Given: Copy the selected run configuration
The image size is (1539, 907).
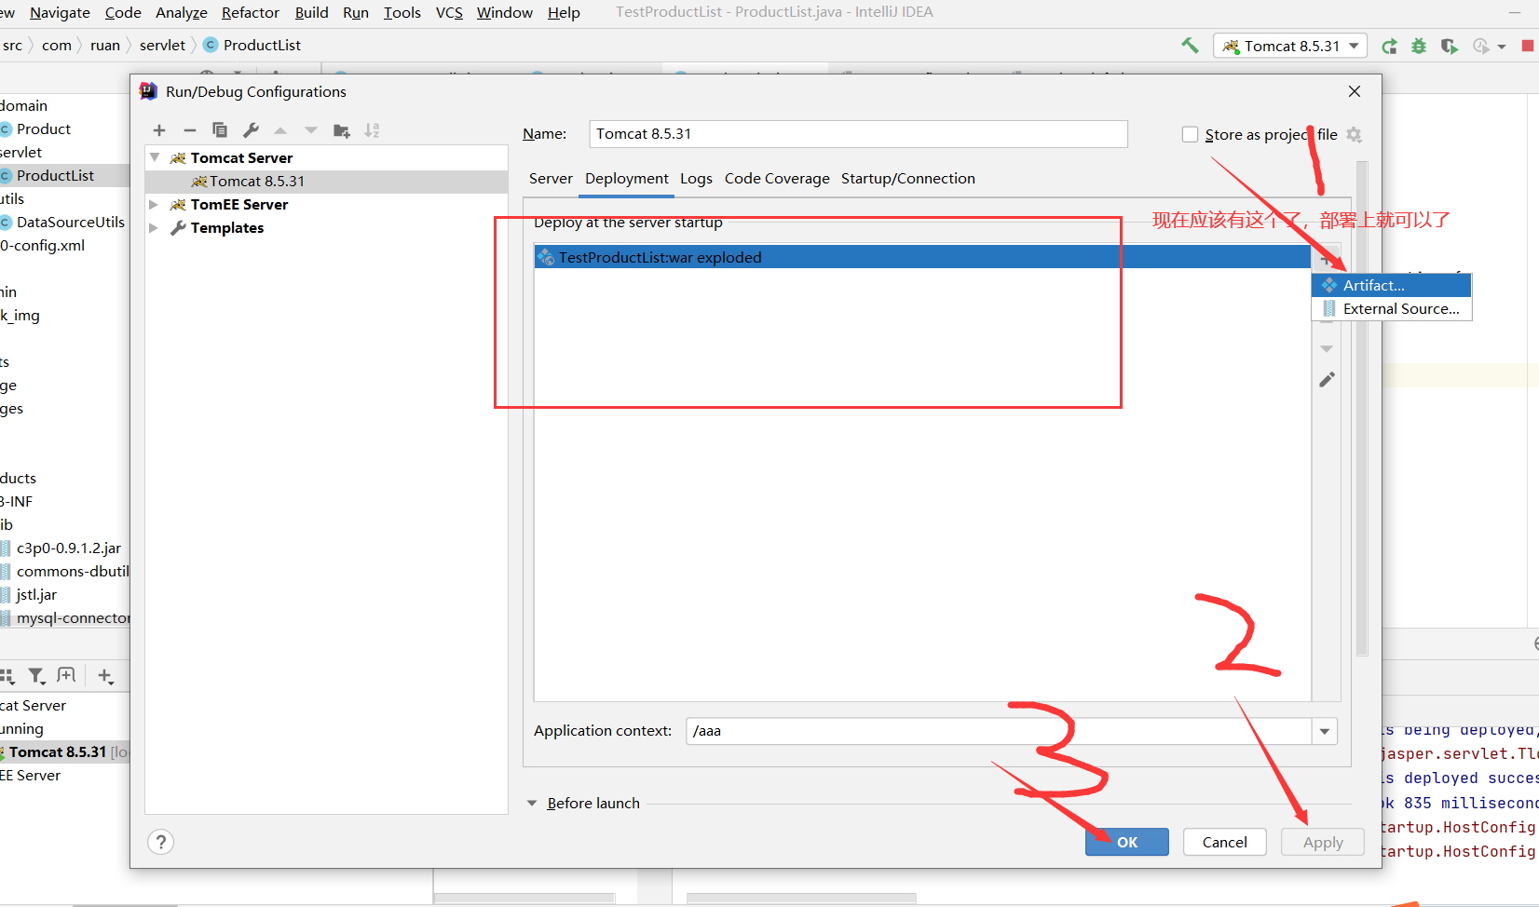Looking at the screenshot, I should click(220, 130).
